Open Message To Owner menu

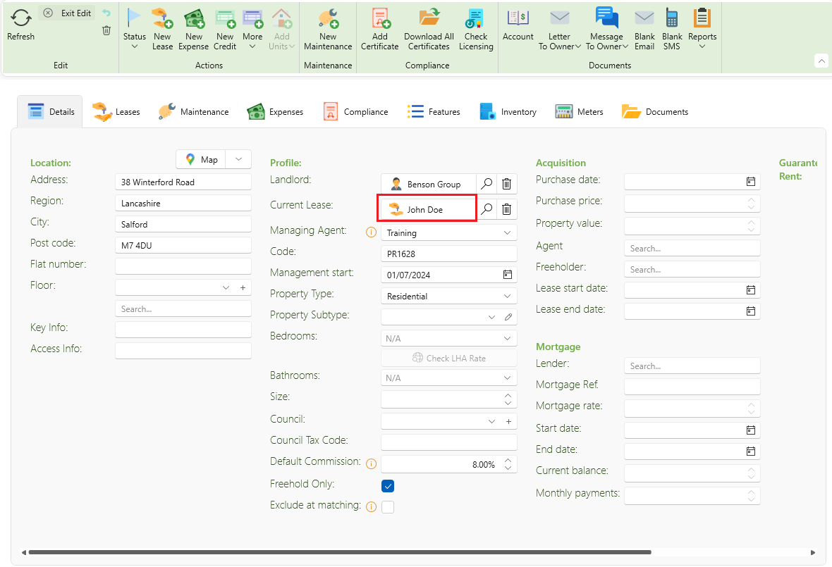click(606, 29)
